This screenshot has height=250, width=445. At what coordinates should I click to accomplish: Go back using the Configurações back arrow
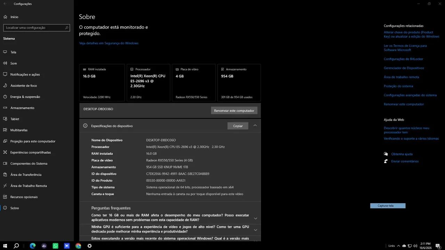pos(5,4)
